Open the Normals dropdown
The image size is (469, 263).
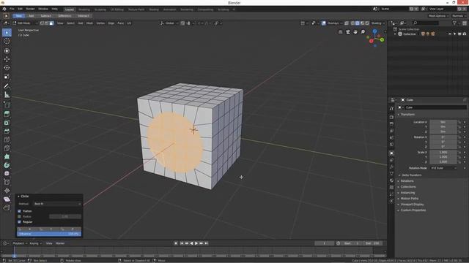click(459, 16)
